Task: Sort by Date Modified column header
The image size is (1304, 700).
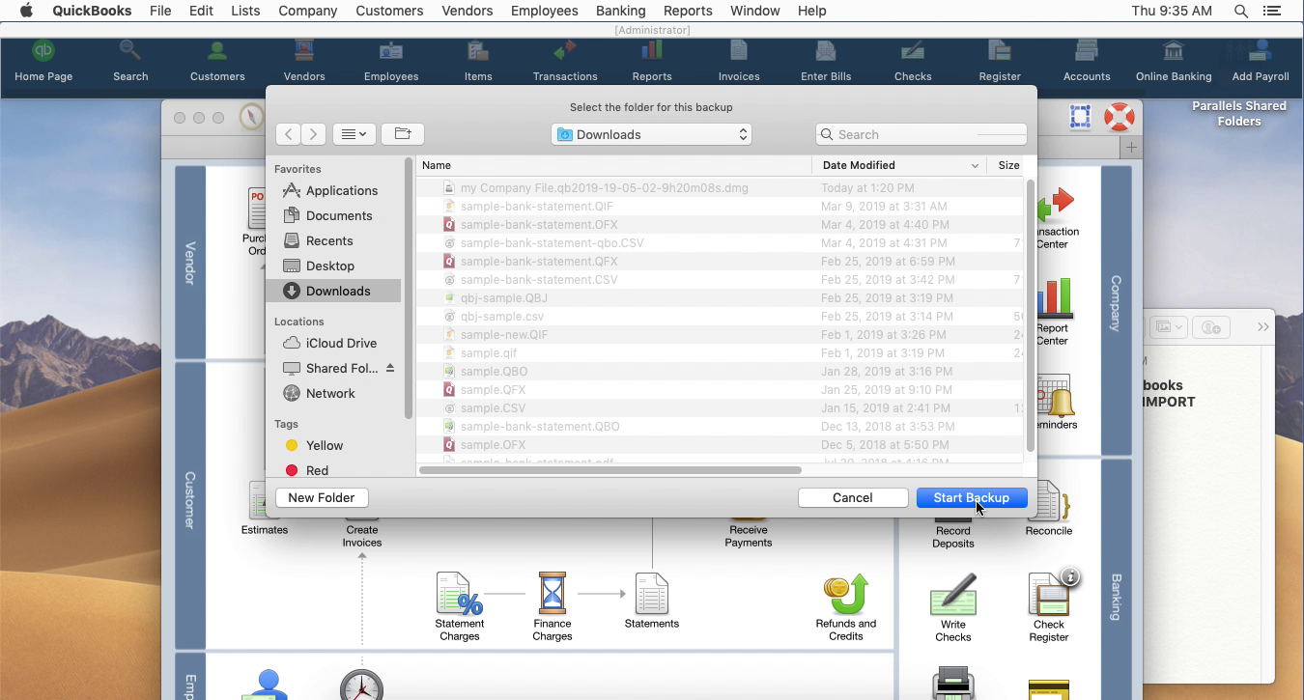Action: click(x=900, y=165)
